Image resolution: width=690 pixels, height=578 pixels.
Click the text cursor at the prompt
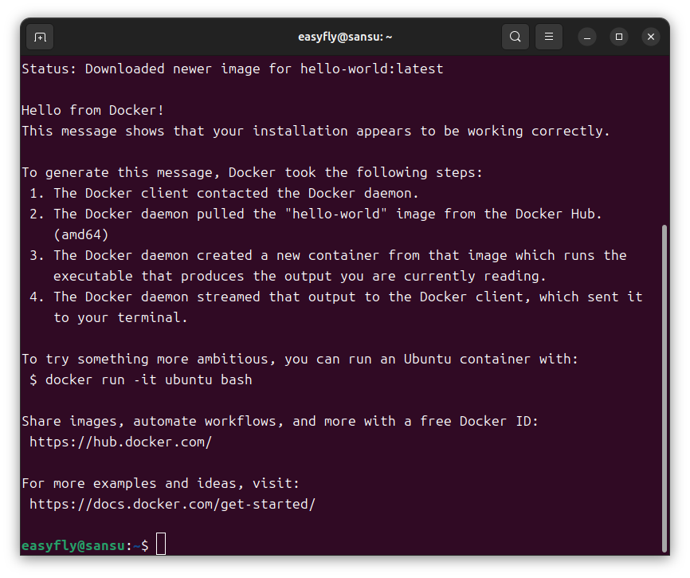161,544
